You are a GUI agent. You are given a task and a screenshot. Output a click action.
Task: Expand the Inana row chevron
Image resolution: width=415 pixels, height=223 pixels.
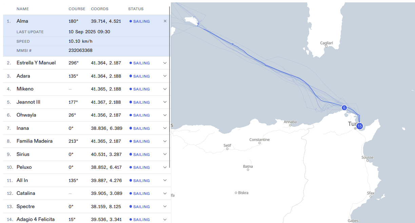click(165, 128)
